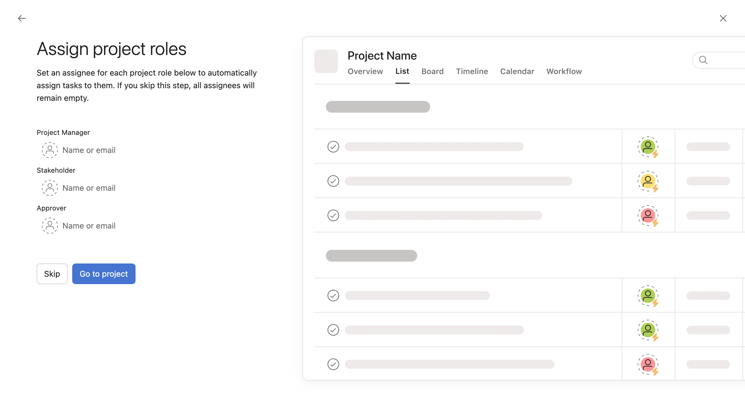Click the Stakeholder name or email field
This screenshot has height=417, width=745.
(x=89, y=188)
